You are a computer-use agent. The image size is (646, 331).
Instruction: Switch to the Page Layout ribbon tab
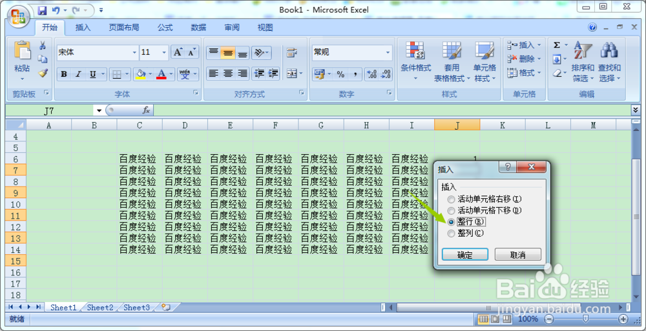(x=124, y=28)
